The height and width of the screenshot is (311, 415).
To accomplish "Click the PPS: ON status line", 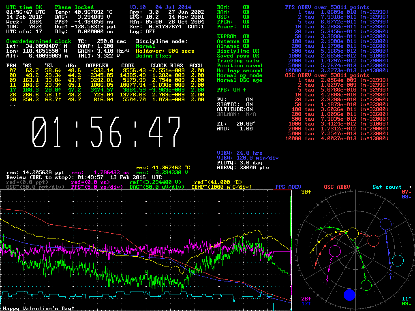I will point(232,90).
